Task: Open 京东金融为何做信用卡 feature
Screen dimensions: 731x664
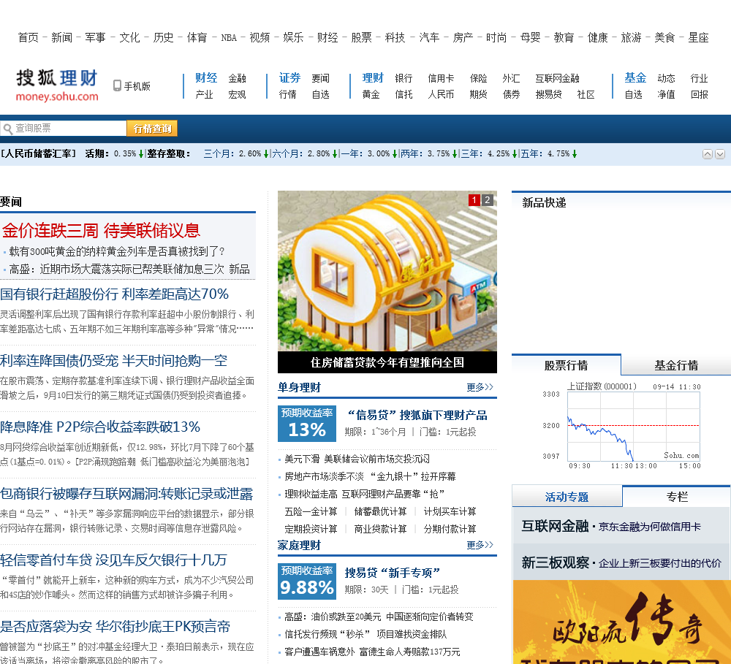Action: click(649, 527)
